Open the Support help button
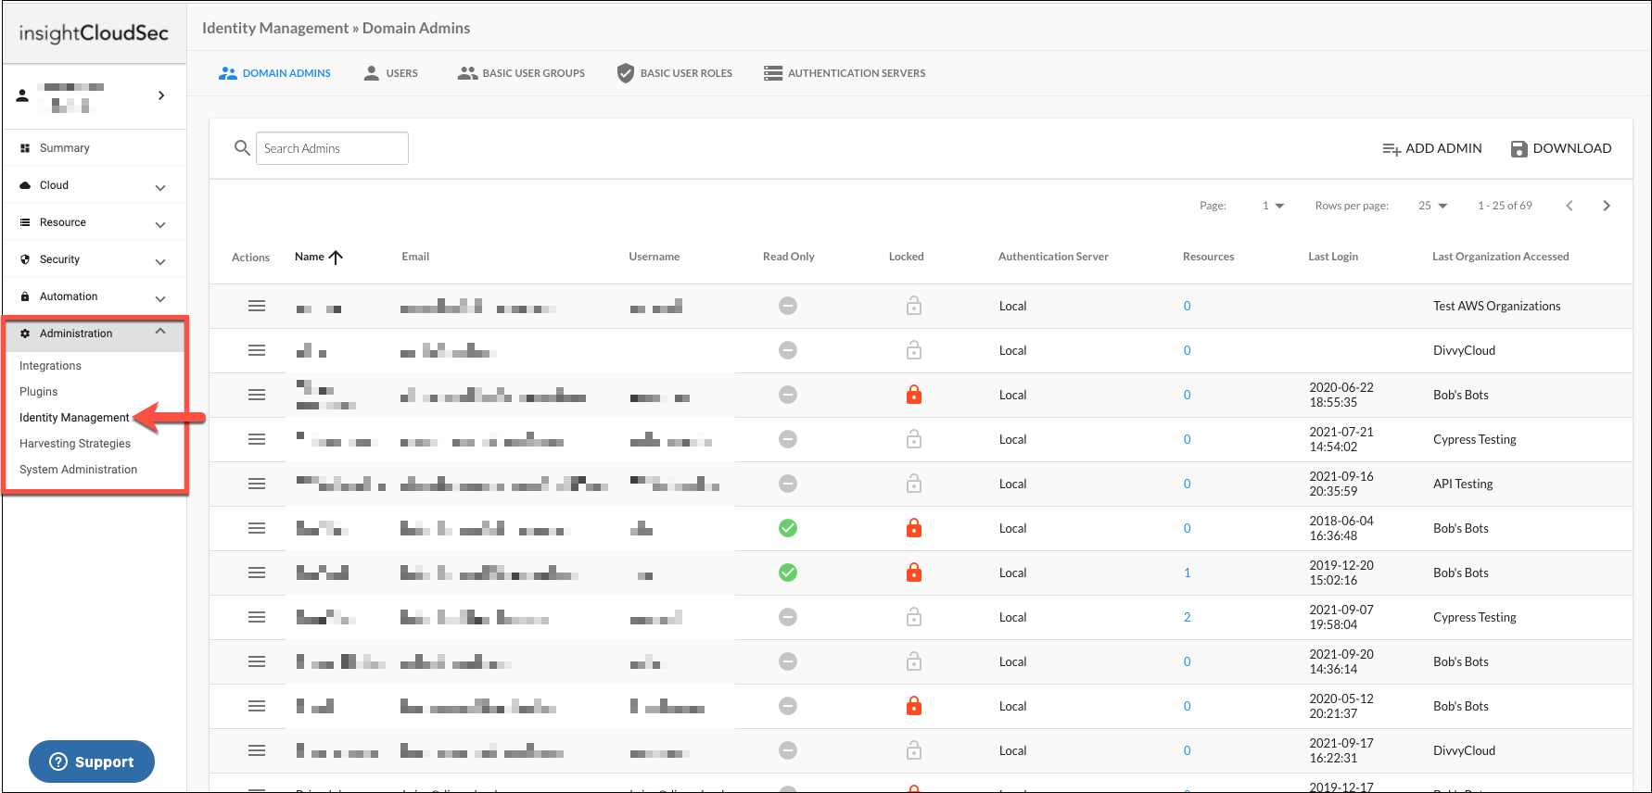 (92, 762)
